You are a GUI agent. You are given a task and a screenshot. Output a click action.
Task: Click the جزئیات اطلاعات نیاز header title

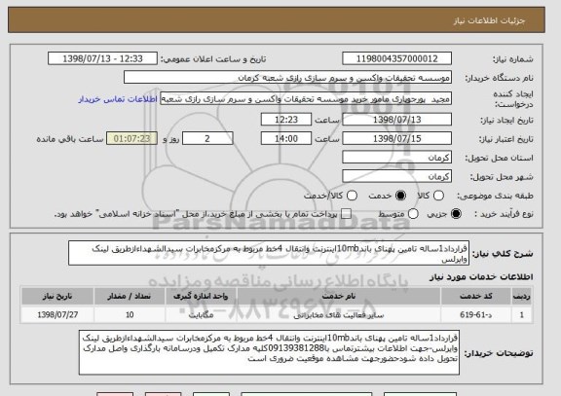489,20
